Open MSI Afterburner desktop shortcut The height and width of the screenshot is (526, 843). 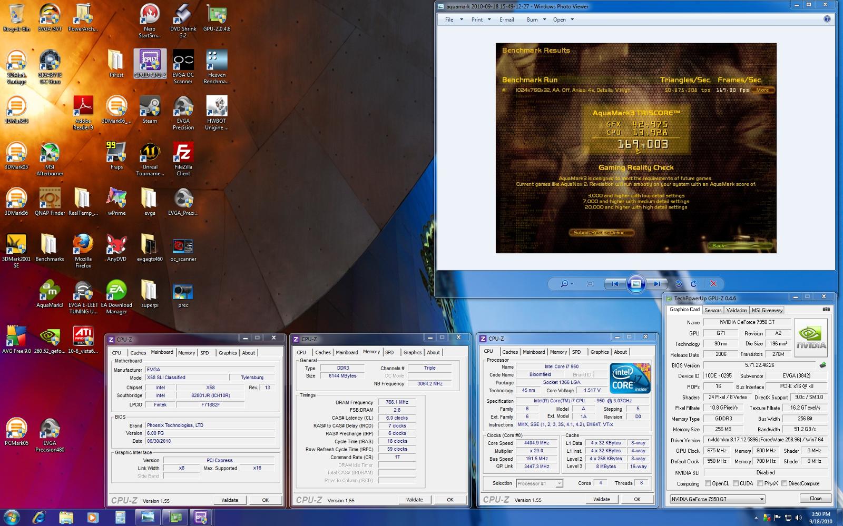point(50,159)
